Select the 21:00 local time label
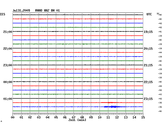Image resolution: width=163 pixels, height=124 pixels. point(8,32)
